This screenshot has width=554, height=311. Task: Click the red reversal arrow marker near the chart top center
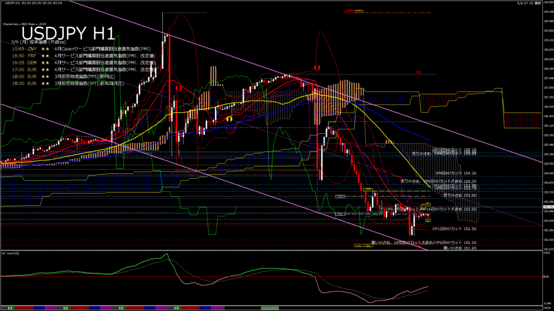316,67
